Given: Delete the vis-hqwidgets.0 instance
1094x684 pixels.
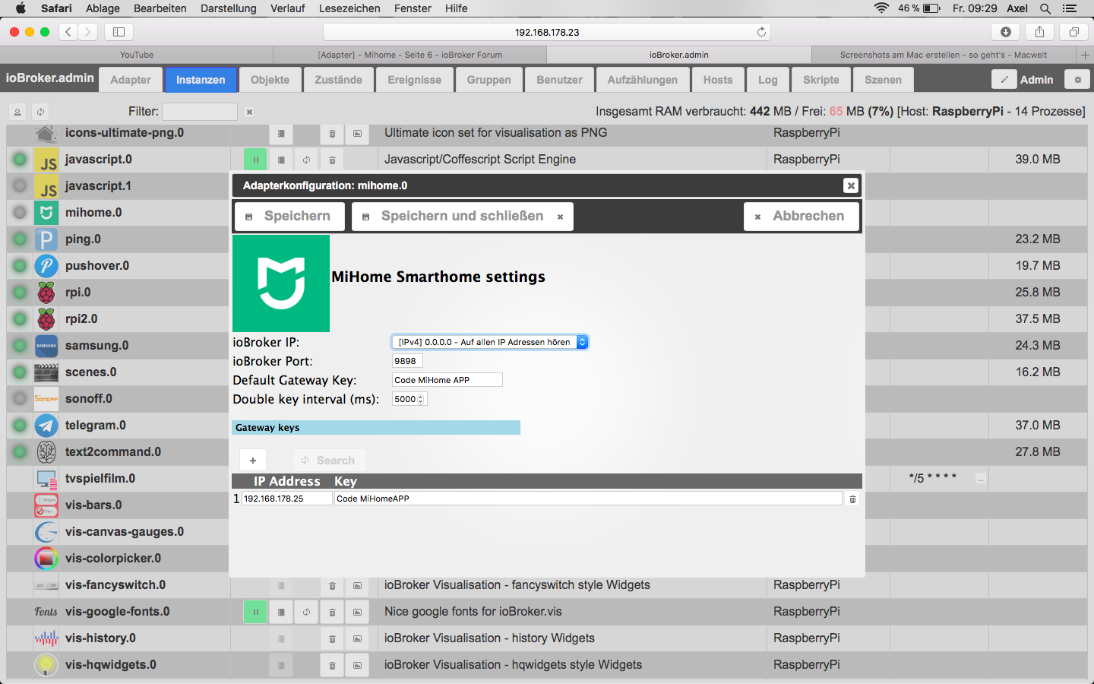Looking at the screenshot, I should pos(332,665).
